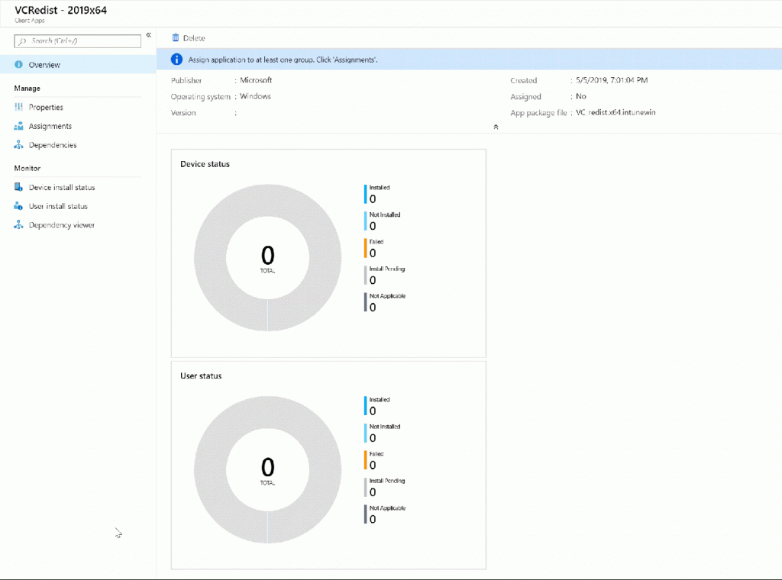This screenshot has height=580, width=782.
Task: Click the Device status donut chart
Action: click(268, 258)
